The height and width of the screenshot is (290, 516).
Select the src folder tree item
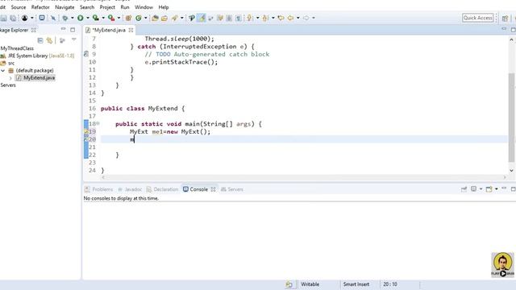[x=8, y=63]
